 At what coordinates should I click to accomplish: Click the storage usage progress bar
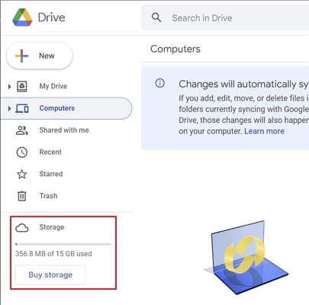coord(63,244)
